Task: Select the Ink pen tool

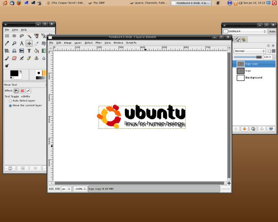Action: pyautogui.click(x=29, y=58)
